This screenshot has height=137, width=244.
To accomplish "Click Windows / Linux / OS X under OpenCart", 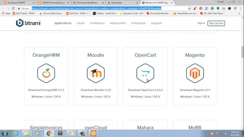I will (x=145, y=97).
